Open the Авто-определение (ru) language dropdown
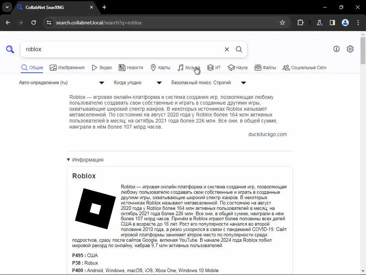The image size is (366, 275). [61, 83]
